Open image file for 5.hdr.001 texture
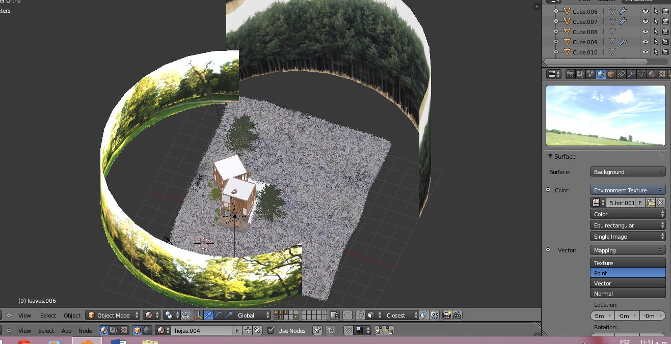 tap(651, 203)
